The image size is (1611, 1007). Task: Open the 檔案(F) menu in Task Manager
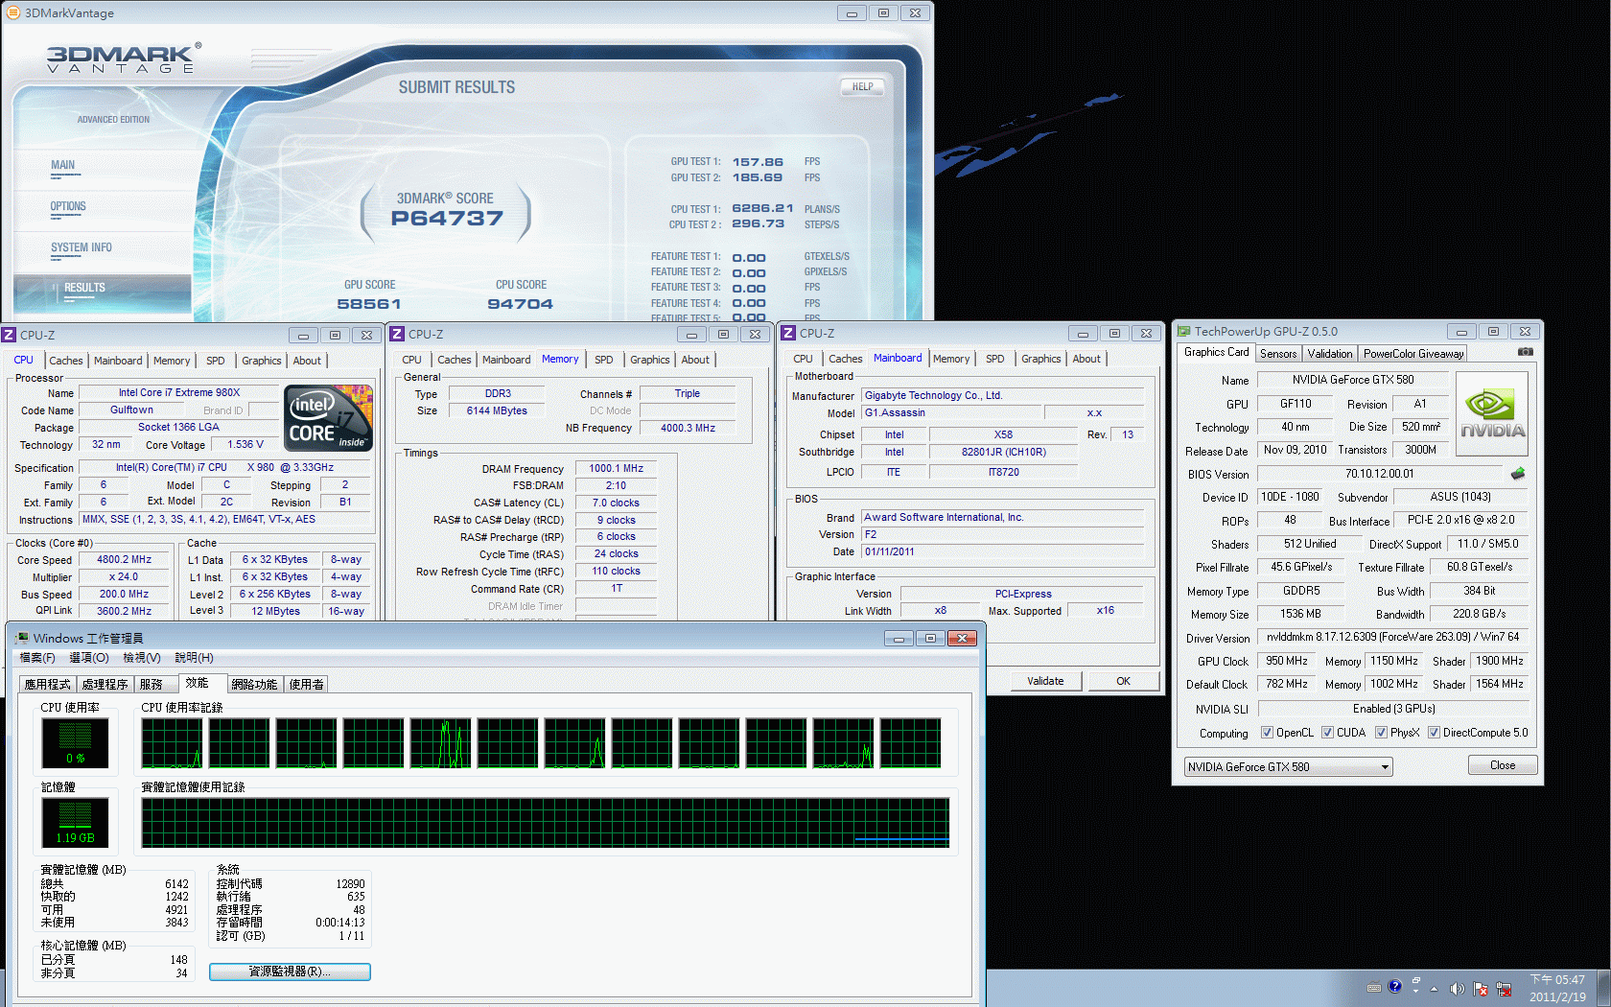point(37,658)
